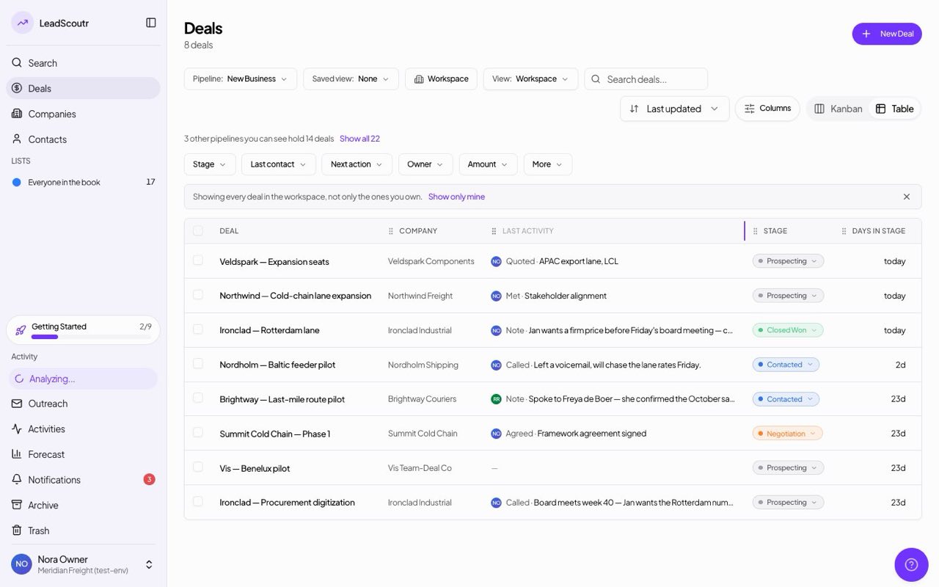Open the Columns settings button
939x587 pixels.
767,109
